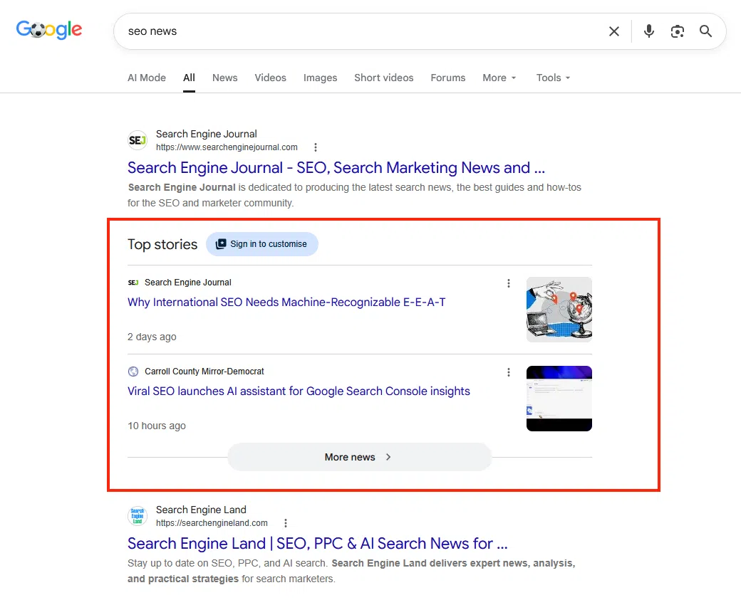Click the small SEJ icon in Top stories

click(133, 283)
